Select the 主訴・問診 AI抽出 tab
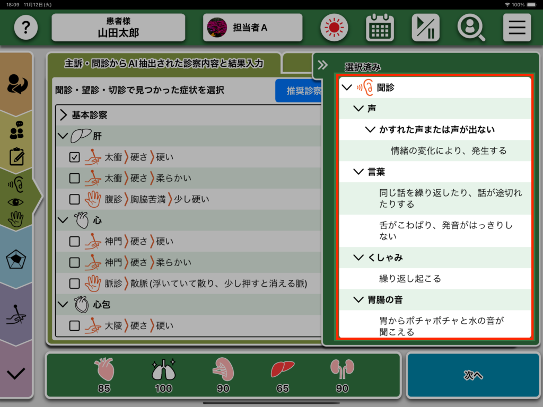Viewport: 543px width, 407px height. [x=163, y=64]
